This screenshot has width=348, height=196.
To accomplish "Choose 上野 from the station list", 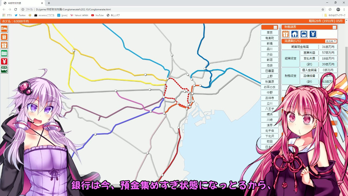I will coord(270,76).
